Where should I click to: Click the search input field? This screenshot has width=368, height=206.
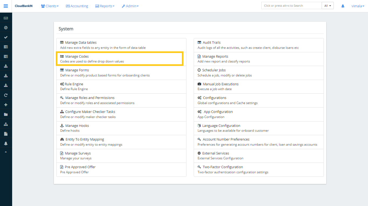pyautogui.click(x=291, y=5)
